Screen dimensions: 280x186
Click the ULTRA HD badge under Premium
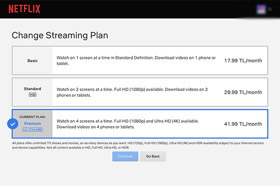33,129
